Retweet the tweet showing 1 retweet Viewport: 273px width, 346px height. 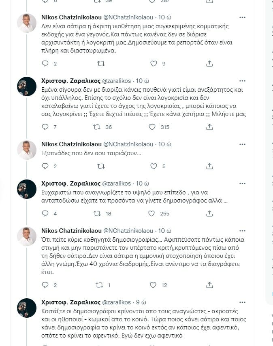pyautogui.click(x=98, y=285)
